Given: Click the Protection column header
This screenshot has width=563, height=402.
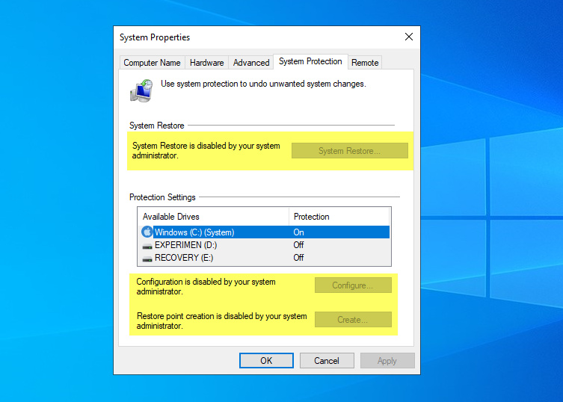Looking at the screenshot, I should 339,217.
